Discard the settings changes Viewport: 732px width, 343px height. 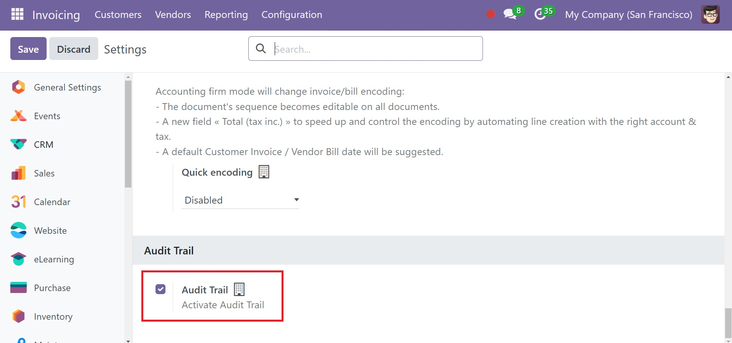[x=74, y=49]
